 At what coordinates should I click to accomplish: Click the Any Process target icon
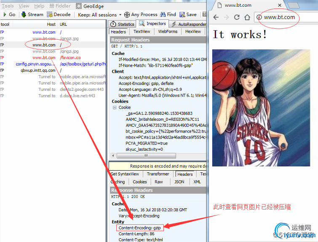[x=127, y=15]
